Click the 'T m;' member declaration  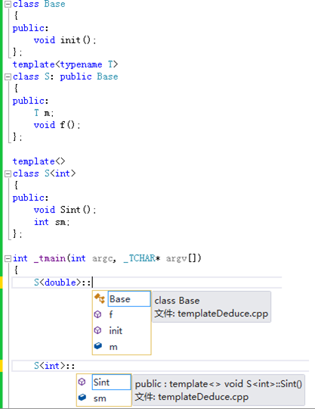point(44,113)
